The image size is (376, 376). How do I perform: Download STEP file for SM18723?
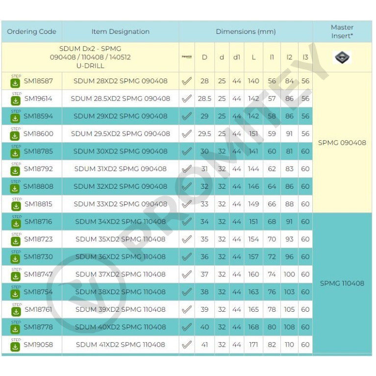pos(16,241)
